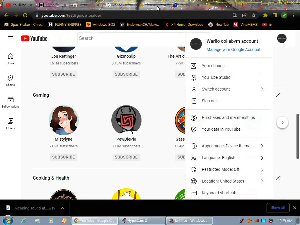Viewport: 300px width, 225px height.
Task: Open Subscriptions in the sidebar
Action: pyautogui.click(x=11, y=102)
